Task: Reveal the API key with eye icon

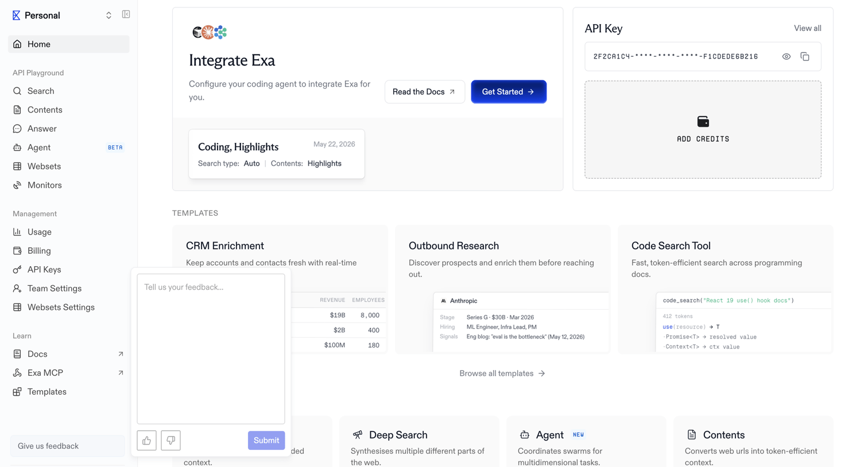Action: pyautogui.click(x=786, y=57)
